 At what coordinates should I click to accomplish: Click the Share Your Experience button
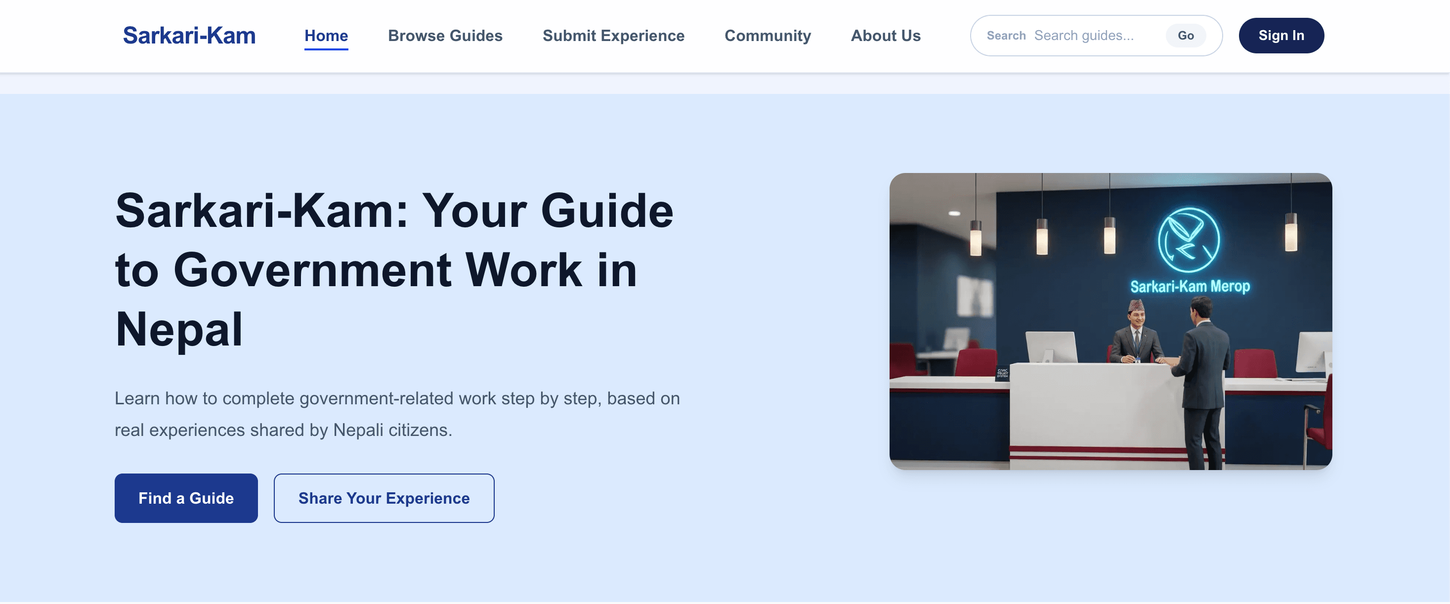tap(384, 498)
